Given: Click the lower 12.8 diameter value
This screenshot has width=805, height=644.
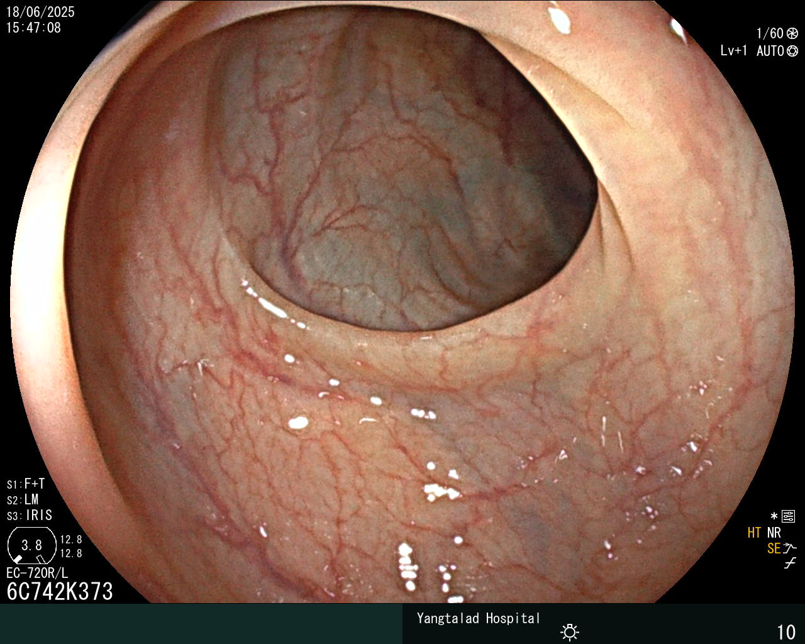Looking at the screenshot, I should click(x=71, y=553).
